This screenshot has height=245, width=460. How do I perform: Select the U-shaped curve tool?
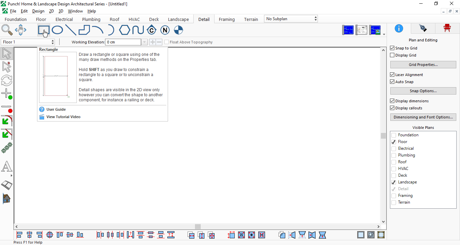(x=138, y=30)
